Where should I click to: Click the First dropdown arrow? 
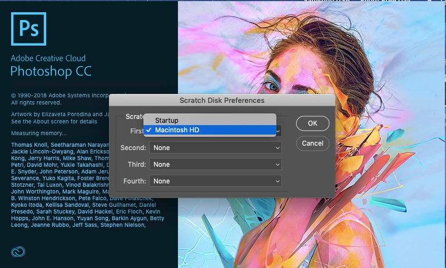[x=279, y=131]
